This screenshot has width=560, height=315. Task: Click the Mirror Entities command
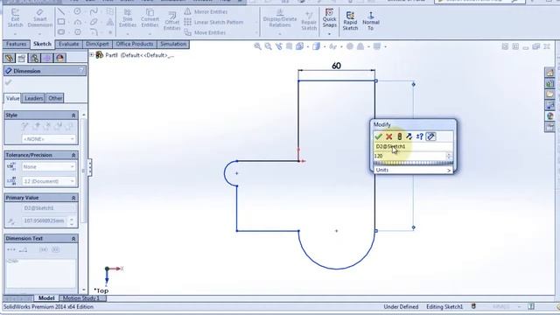(206, 11)
